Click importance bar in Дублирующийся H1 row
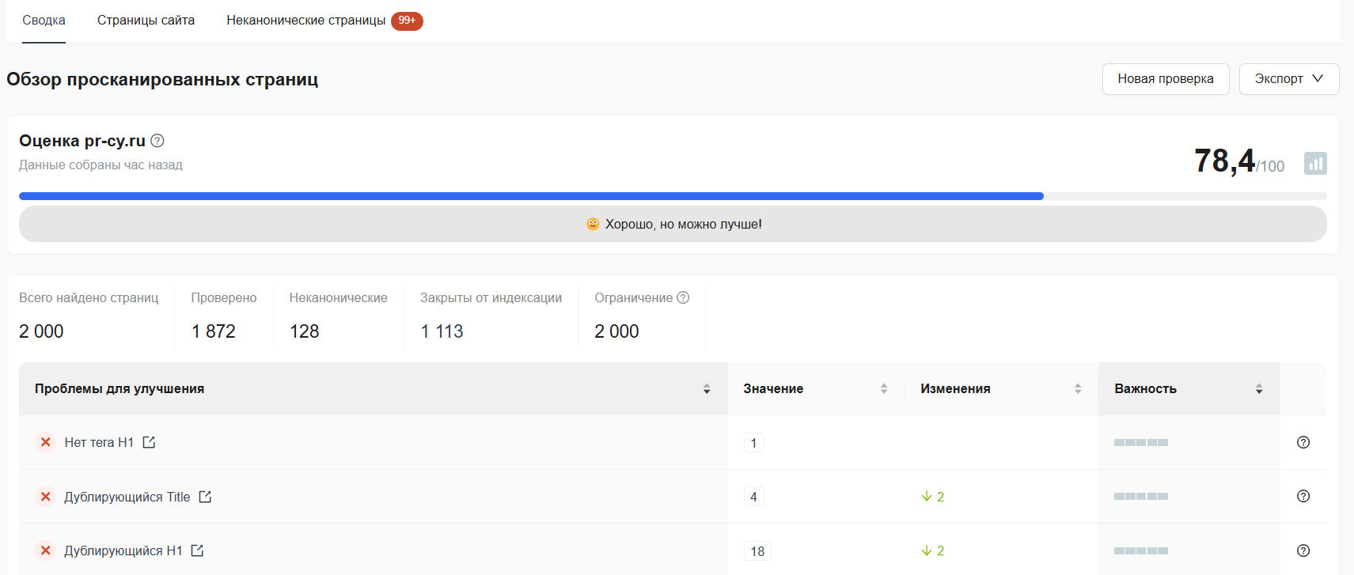 point(1141,550)
